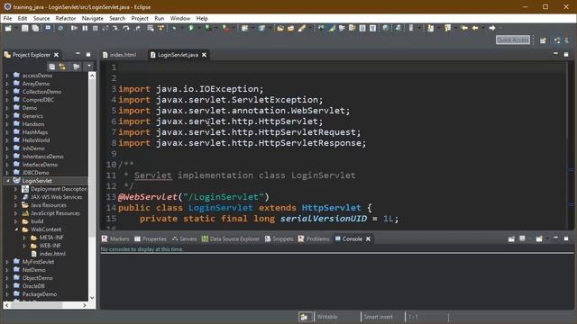Expand the CollectionDemo project node
Screen dimensions: 577x324
coord(7,92)
